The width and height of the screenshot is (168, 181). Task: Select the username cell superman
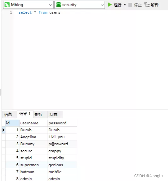coord(33,165)
